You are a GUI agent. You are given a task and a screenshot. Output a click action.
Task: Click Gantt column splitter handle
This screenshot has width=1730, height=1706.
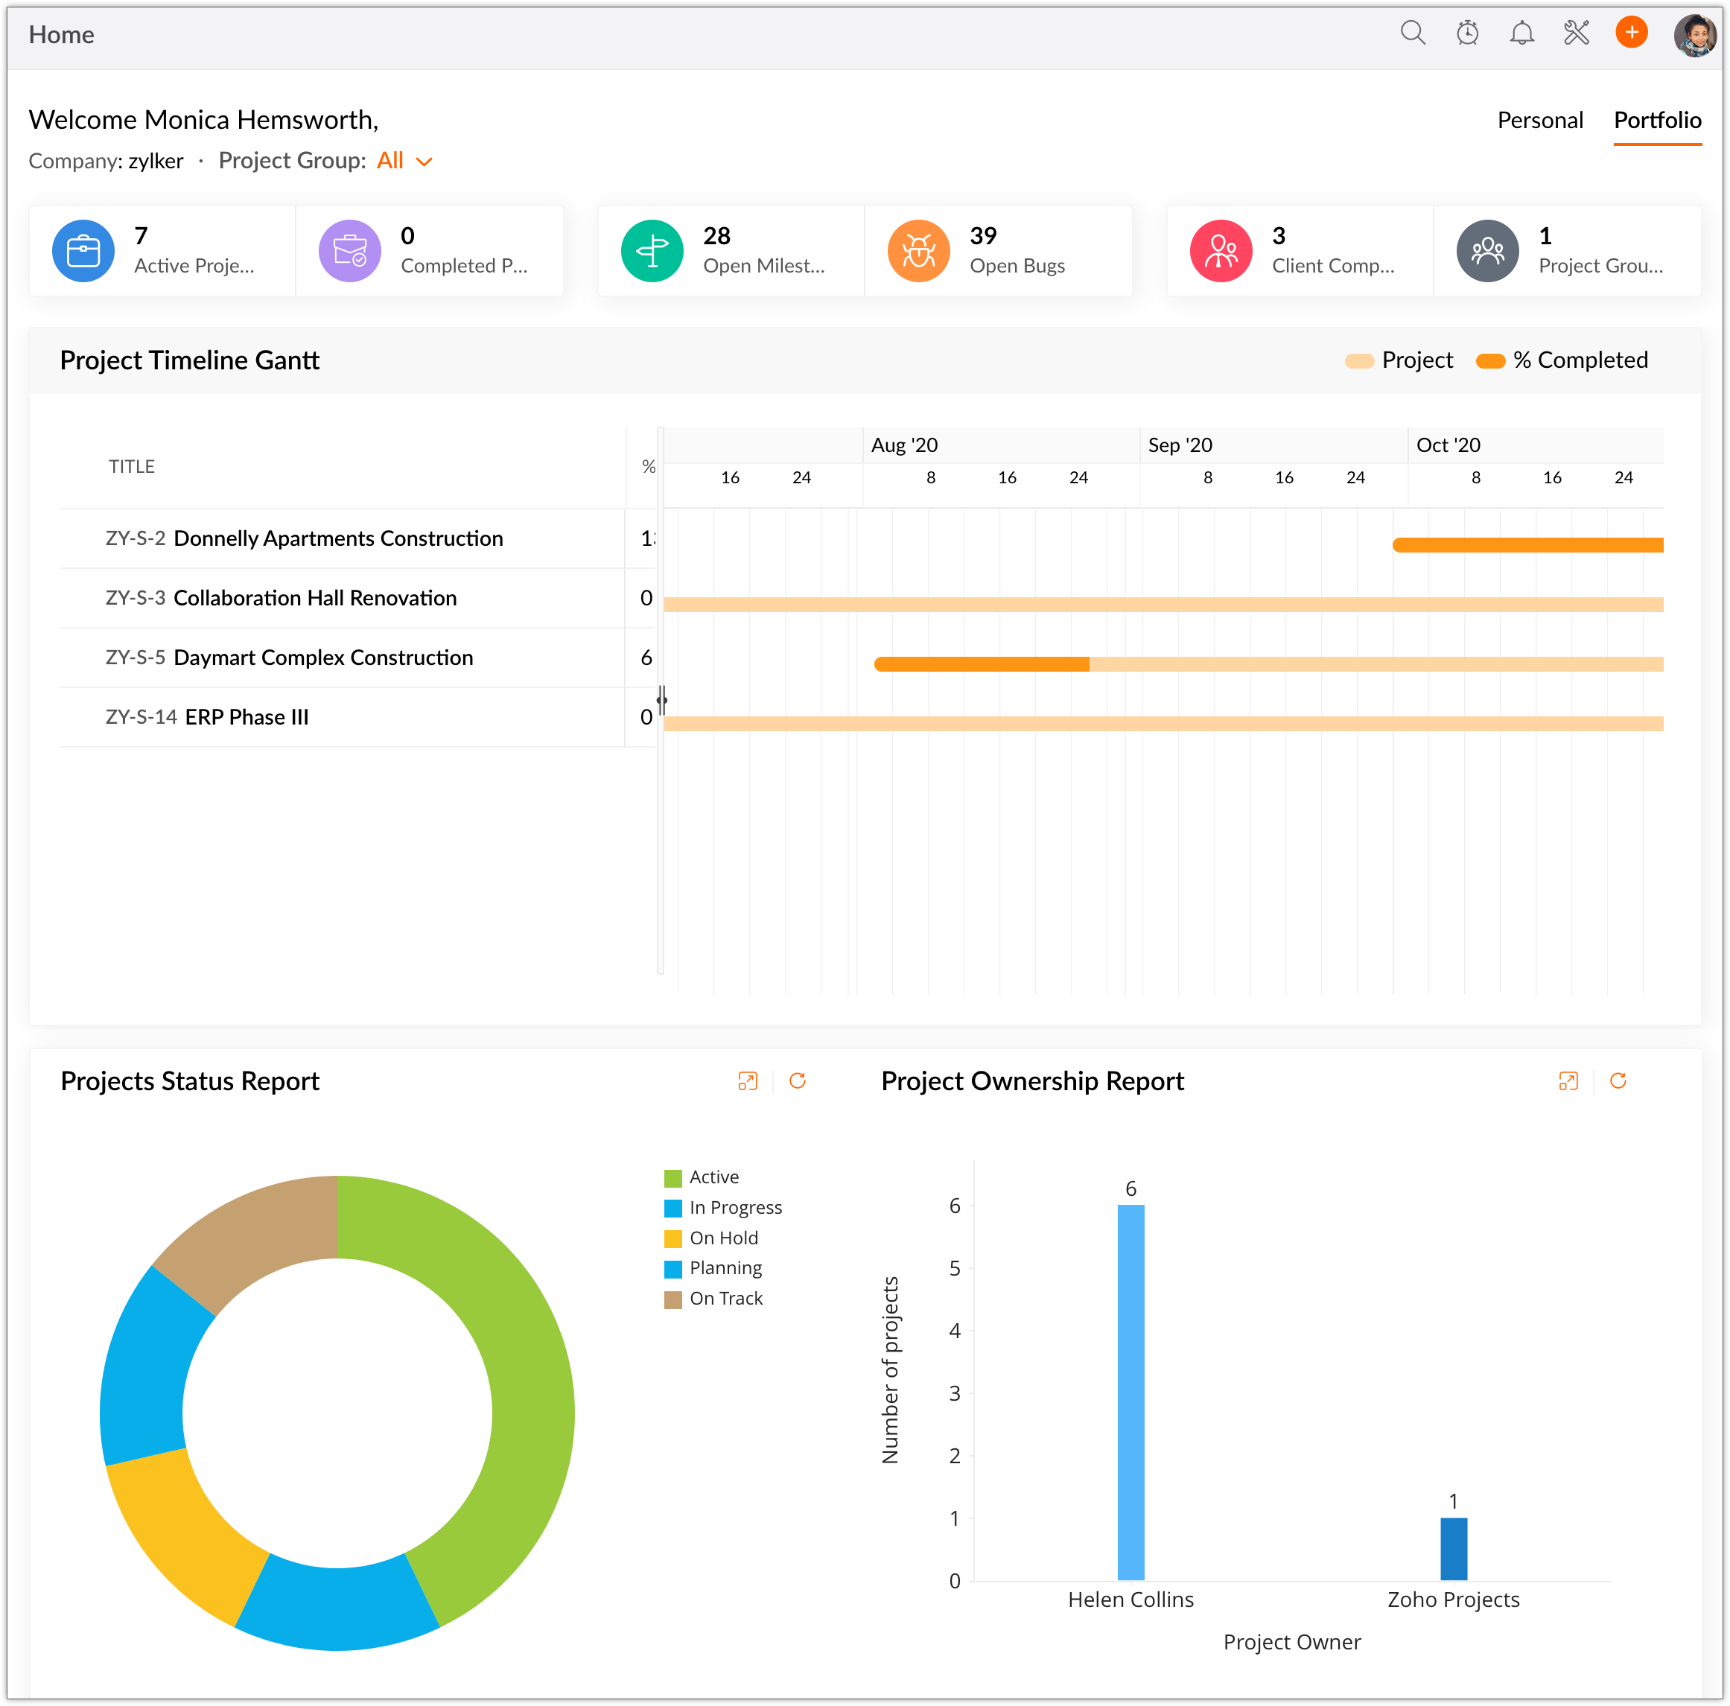pos(662,700)
